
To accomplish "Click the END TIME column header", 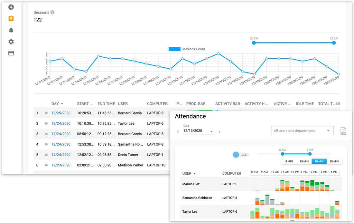I will click(106, 104).
